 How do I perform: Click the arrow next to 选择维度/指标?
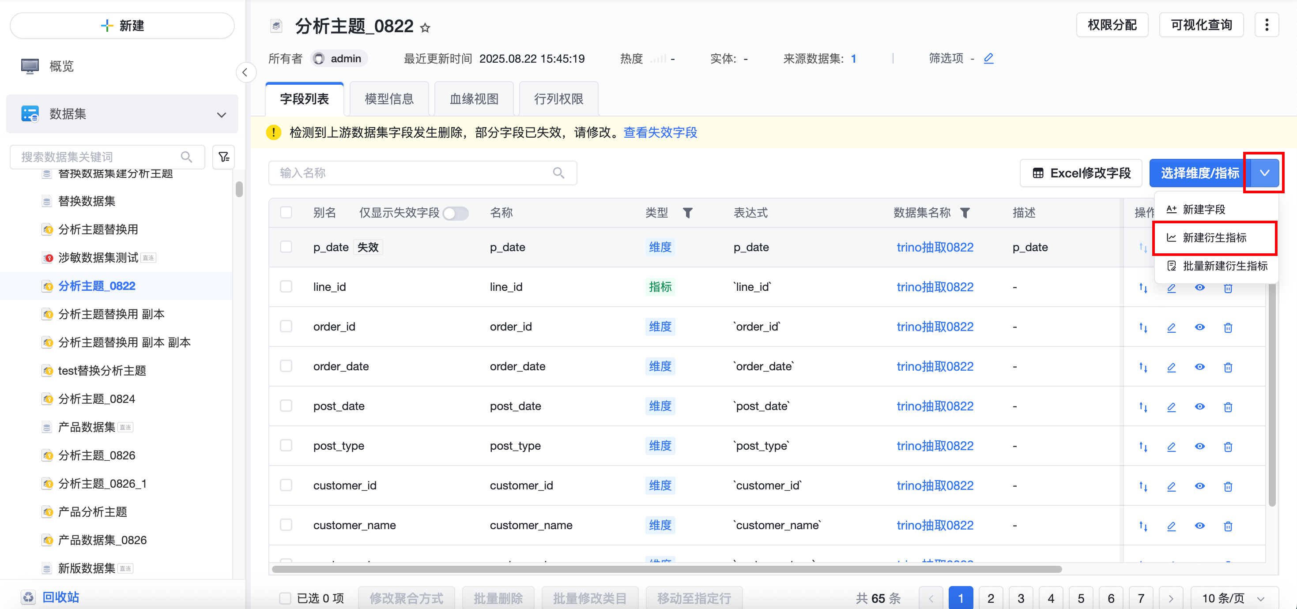1264,173
